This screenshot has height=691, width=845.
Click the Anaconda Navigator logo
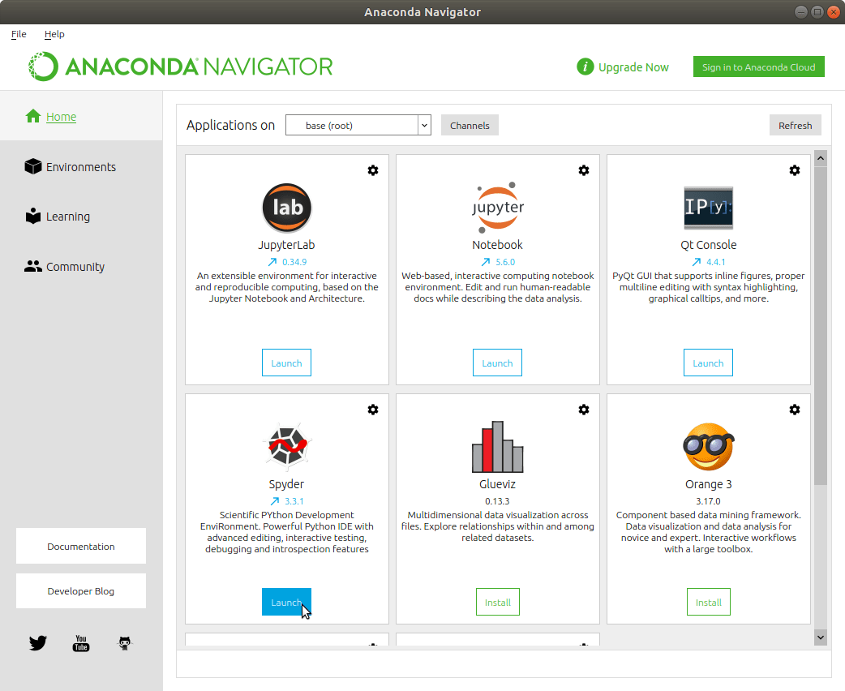[x=181, y=67]
